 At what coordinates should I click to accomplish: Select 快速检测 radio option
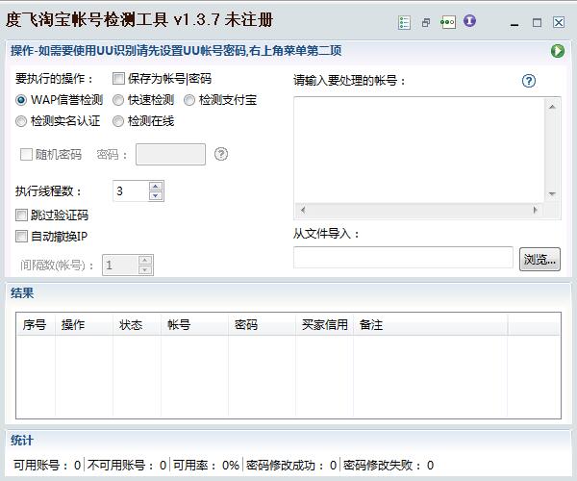[118, 100]
